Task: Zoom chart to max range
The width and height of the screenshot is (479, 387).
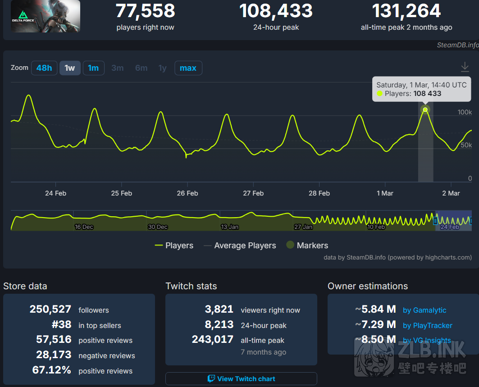Action: (x=188, y=68)
